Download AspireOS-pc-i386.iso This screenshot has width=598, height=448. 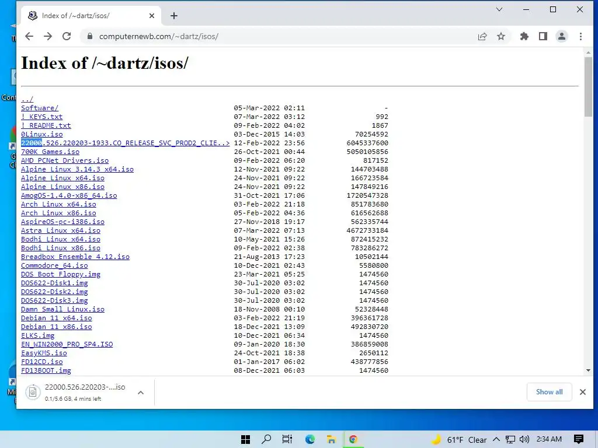point(62,222)
